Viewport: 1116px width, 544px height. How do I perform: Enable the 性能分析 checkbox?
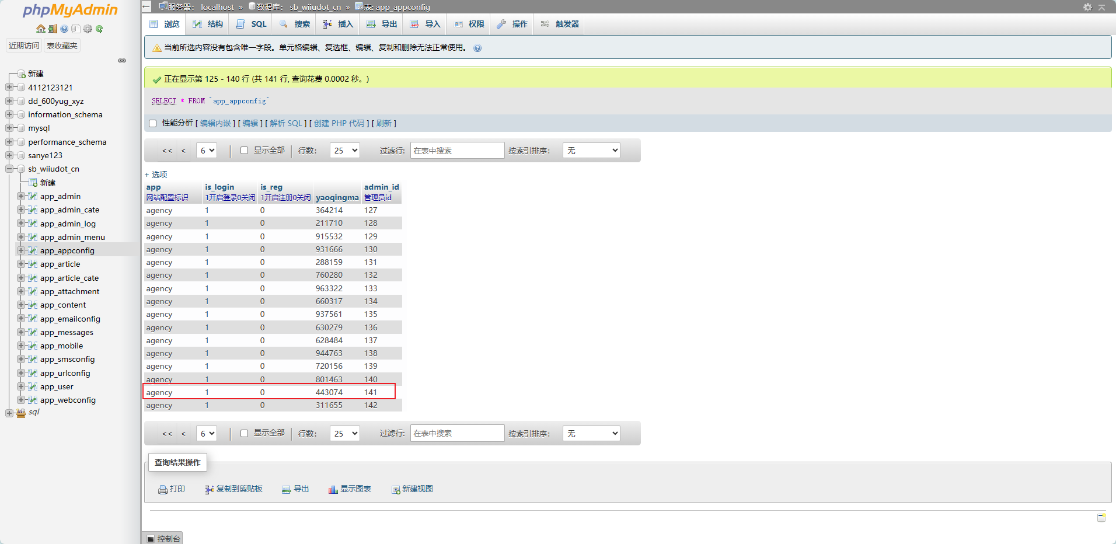[153, 124]
